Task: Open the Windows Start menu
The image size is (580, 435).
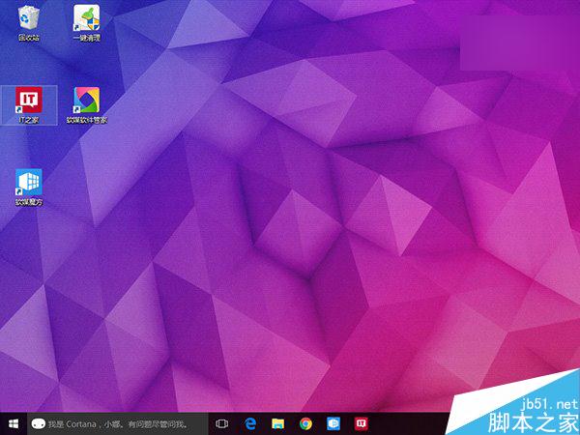Action: click(13, 423)
